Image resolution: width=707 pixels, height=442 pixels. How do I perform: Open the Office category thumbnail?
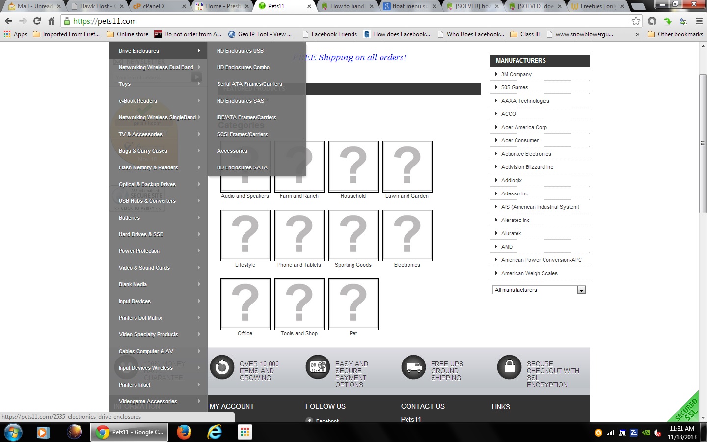245,304
